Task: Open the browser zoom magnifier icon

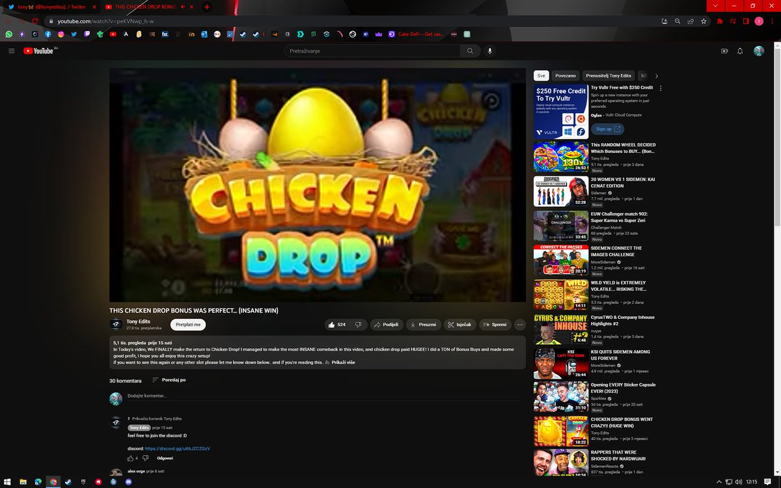Action: click(x=678, y=21)
